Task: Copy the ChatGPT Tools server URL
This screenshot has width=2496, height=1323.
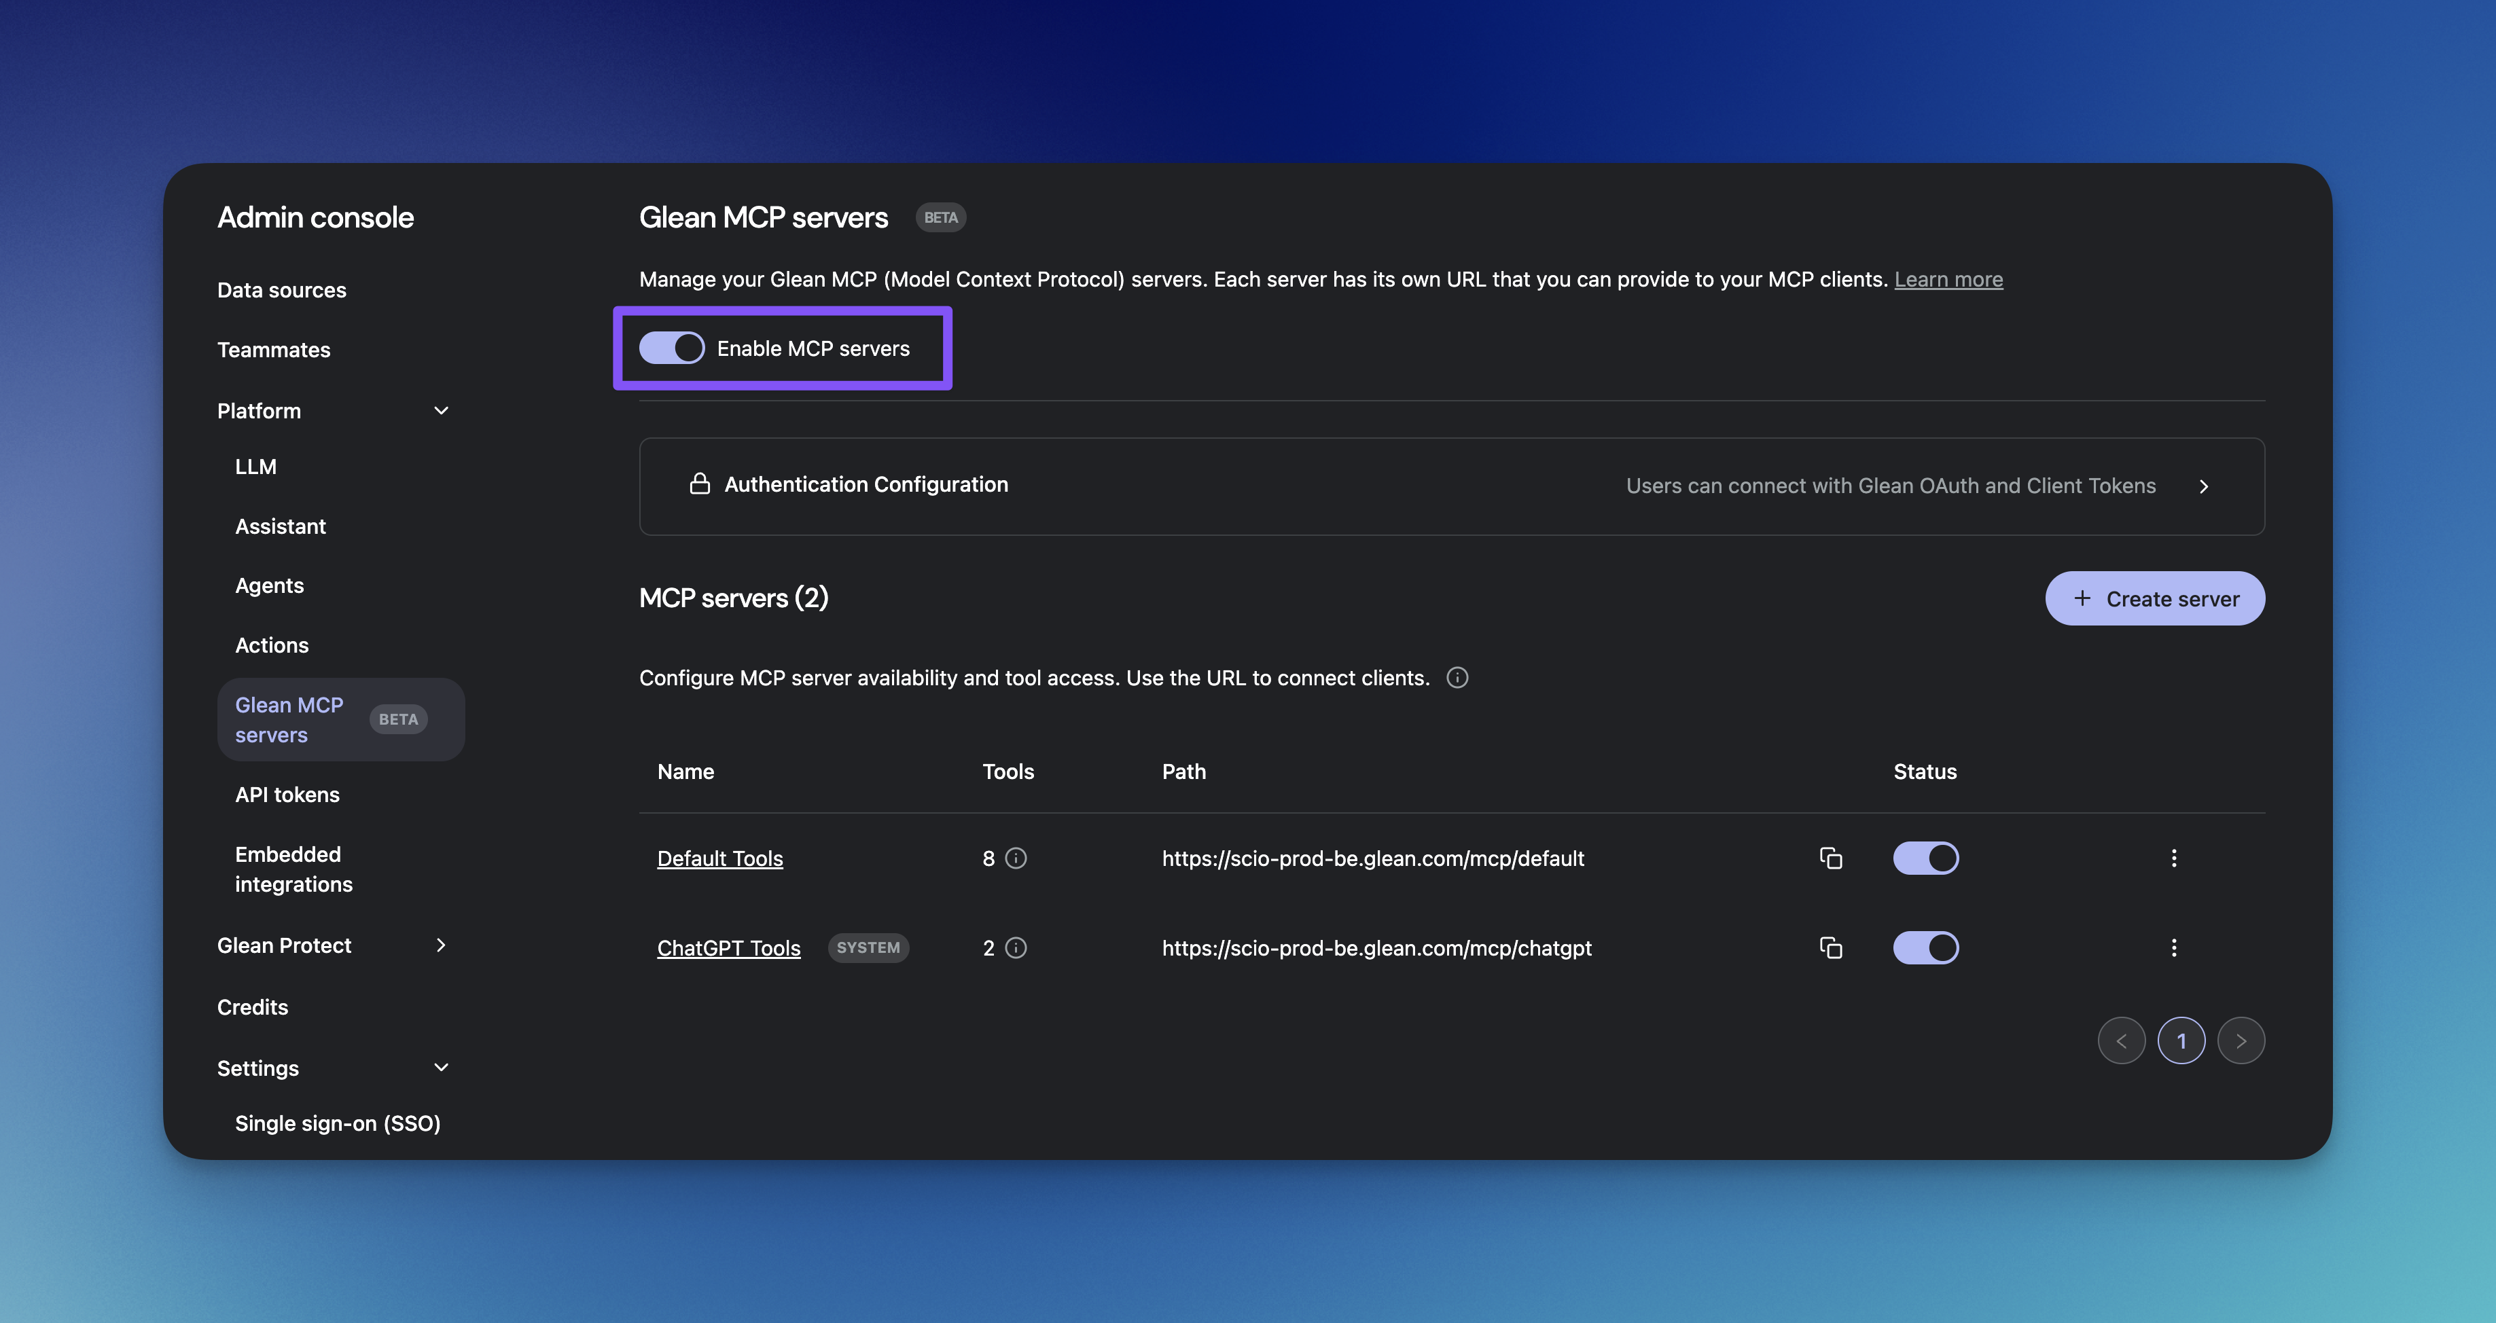Action: click(x=1830, y=947)
